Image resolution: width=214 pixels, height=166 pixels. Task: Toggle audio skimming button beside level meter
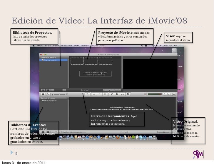pyautogui.click(x=146, y=94)
